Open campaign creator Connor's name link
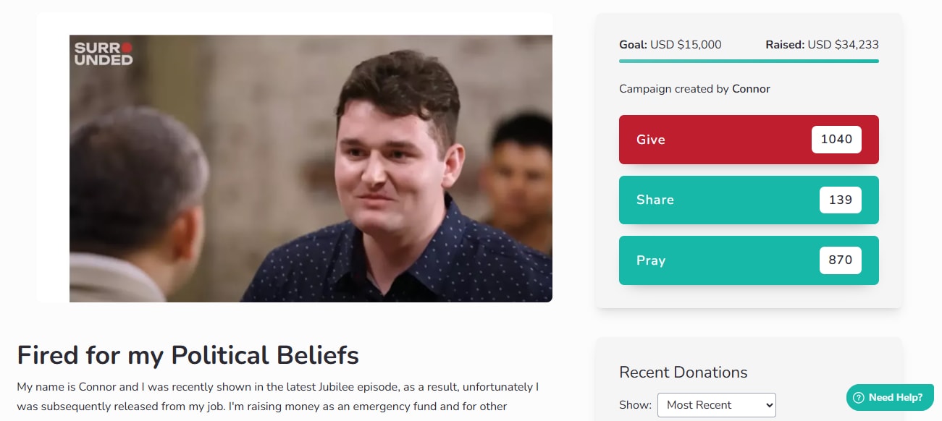 click(751, 89)
